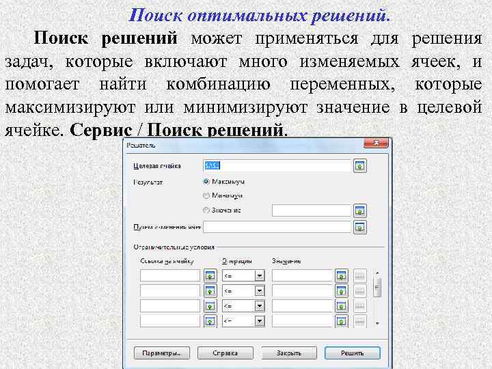492x369 pixels.
Task: Click second row cell reference input
Action: coord(170,291)
